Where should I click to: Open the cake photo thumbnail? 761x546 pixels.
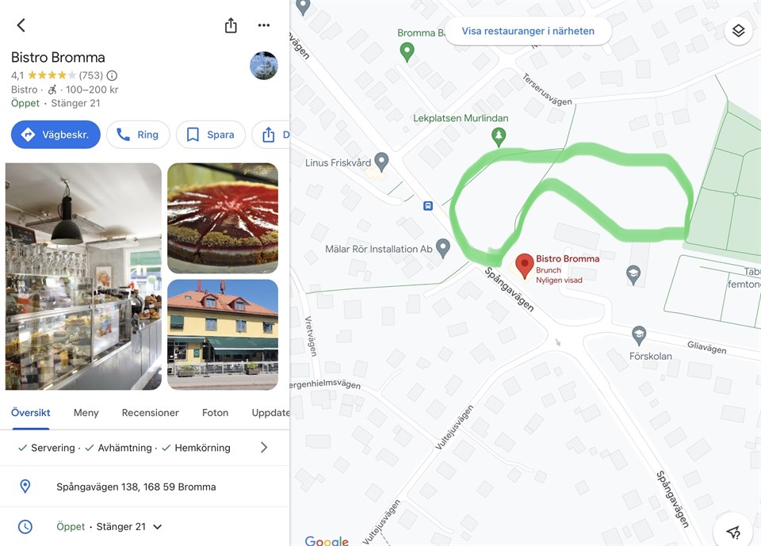[223, 218]
